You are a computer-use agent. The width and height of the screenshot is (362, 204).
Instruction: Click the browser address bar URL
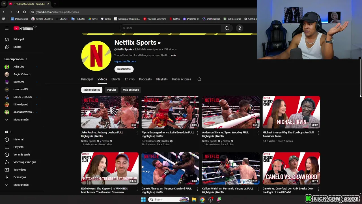coord(57,12)
